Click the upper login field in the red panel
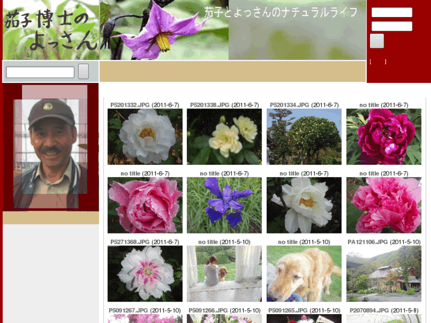Image resolution: width=431 pixels, height=323 pixels. click(392, 12)
